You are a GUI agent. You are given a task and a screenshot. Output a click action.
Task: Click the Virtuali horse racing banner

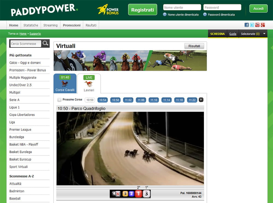tap(130, 60)
